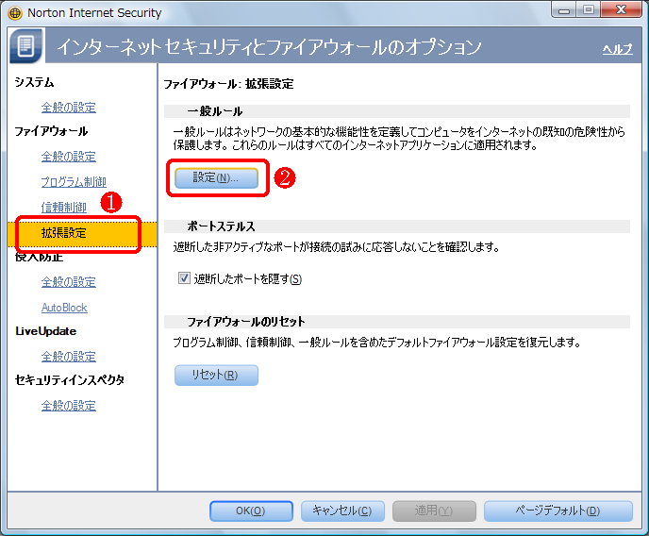
Task: Click the リセット(R) firewall reset button
Action: (216, 376)
